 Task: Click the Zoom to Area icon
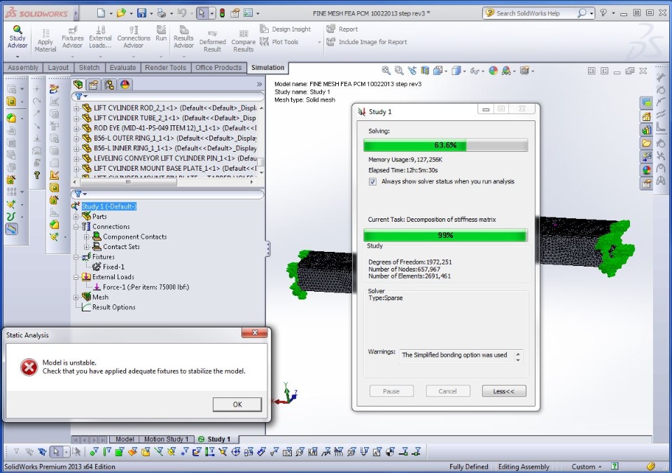coord(399,71)
